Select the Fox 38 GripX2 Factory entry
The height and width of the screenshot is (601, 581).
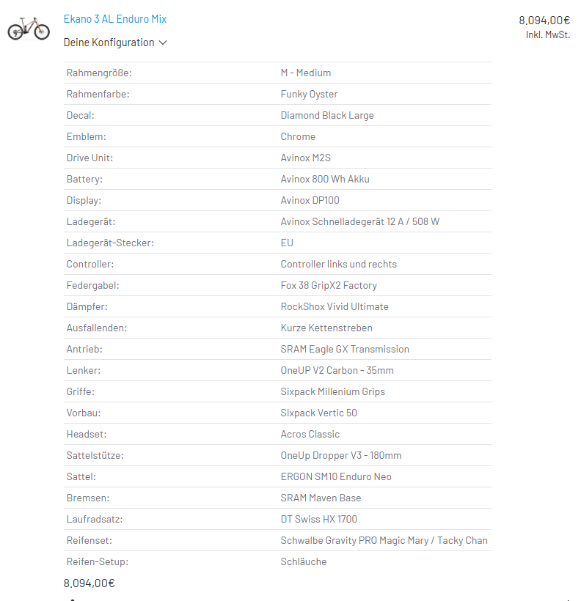click(329, 286)
